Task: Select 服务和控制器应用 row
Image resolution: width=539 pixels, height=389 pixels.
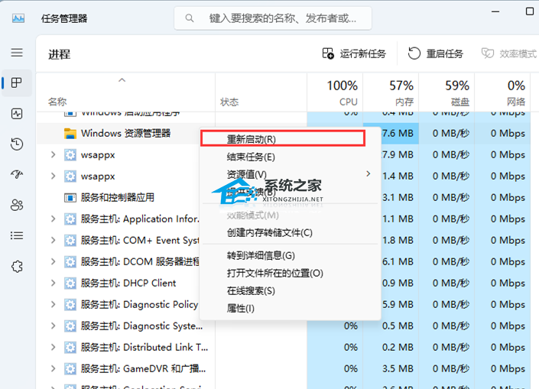Action: (118, 198)
